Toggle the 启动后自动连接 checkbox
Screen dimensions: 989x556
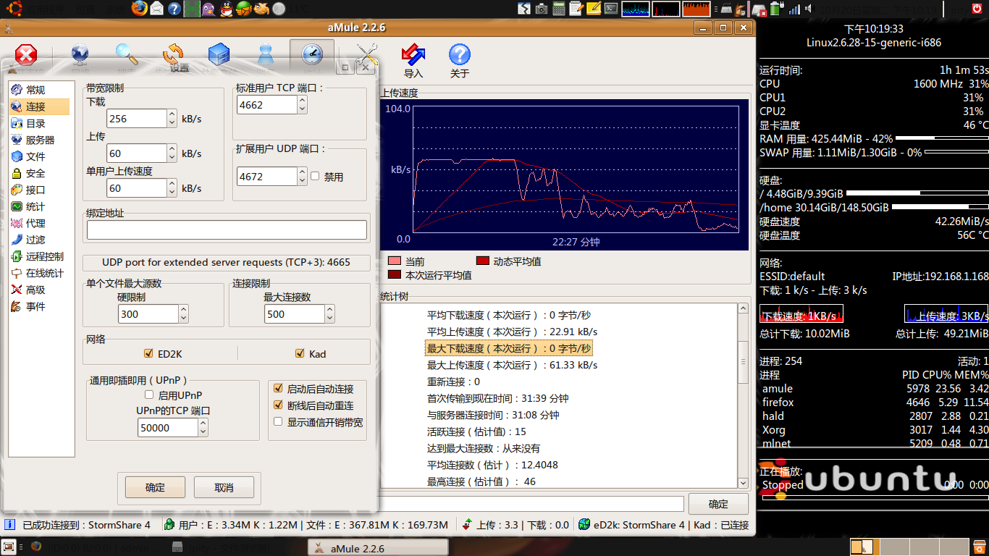tap(278, 388)
